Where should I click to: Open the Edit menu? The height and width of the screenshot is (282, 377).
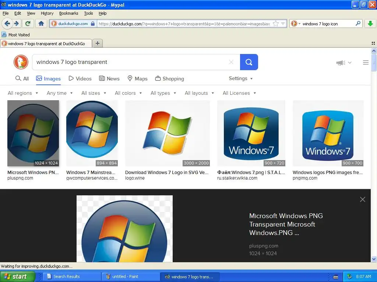[18, 13]
